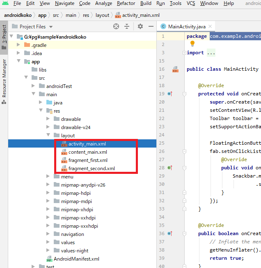Screen dimensions: 261x268
Task: Click the res resource folder icon
Action: pyautogui.click(x=50, y=111)
